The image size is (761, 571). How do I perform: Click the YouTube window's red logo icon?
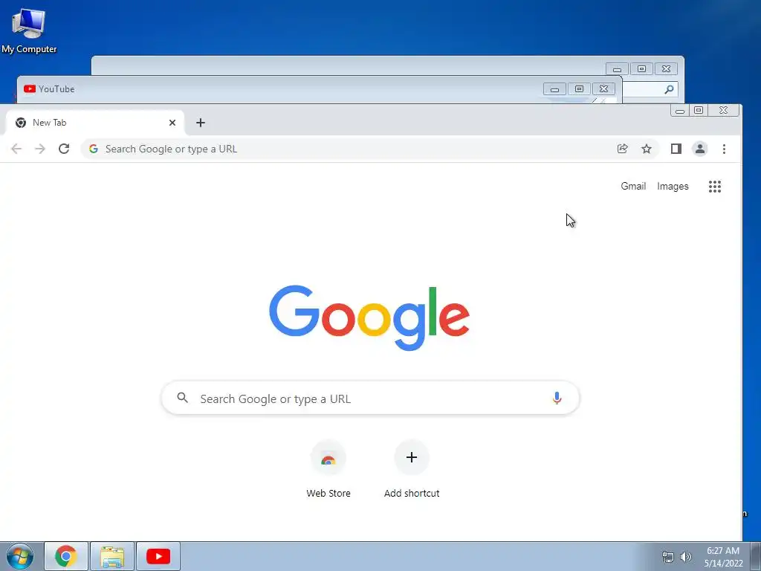pyautogui.click(x=30, y=89)
